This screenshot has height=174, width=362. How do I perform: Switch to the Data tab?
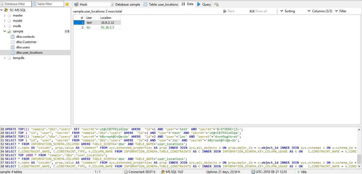point(188,4)
